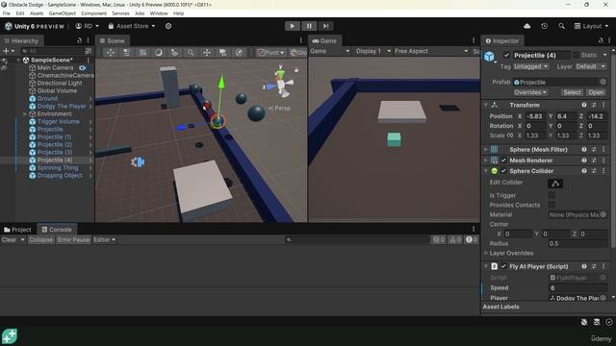
Task: Open the cloud services icon
Action: (526, 26)
